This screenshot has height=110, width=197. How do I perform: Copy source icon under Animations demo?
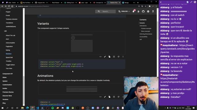pos(110,97)
